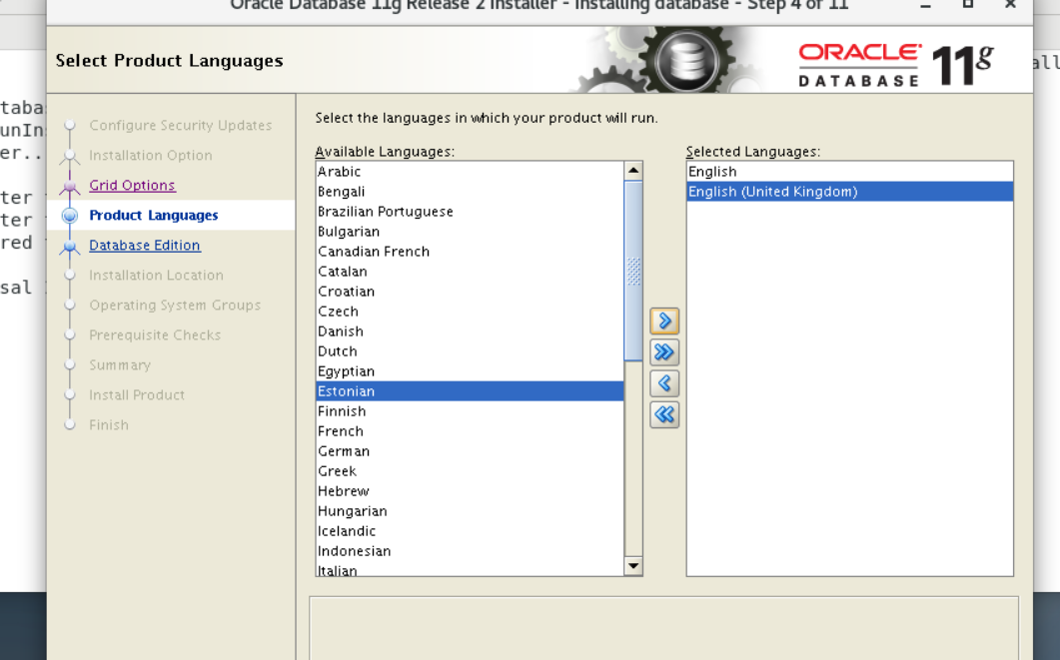Screen dimensions: 1060x660
Task: Select English in Selected Languages list
Action: click(850, 172)
